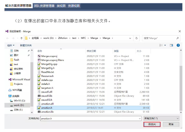Click the 新建文件夹 button

(26, 45)
